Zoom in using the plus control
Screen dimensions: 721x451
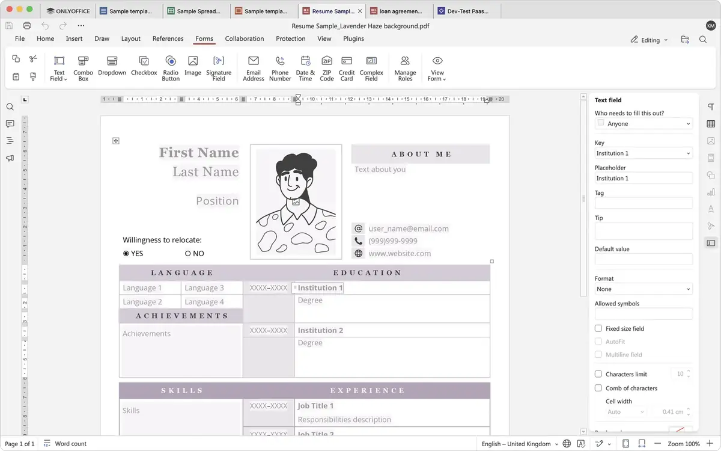[711, 443]
